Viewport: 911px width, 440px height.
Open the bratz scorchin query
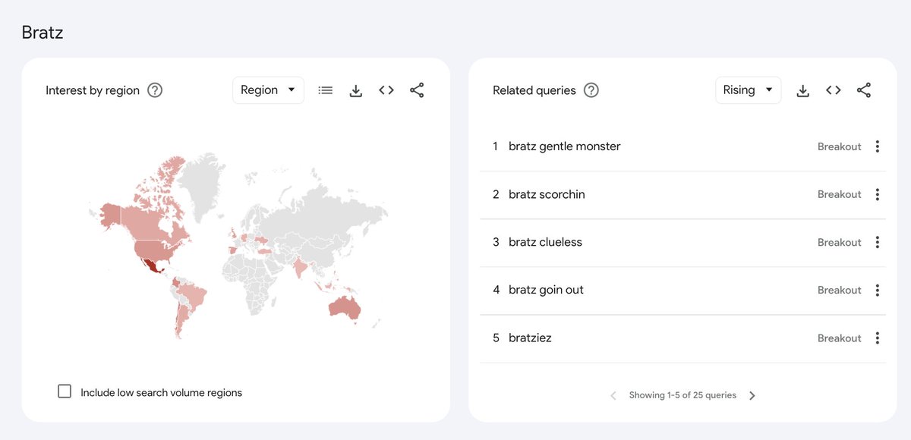[x=547, y=194]
